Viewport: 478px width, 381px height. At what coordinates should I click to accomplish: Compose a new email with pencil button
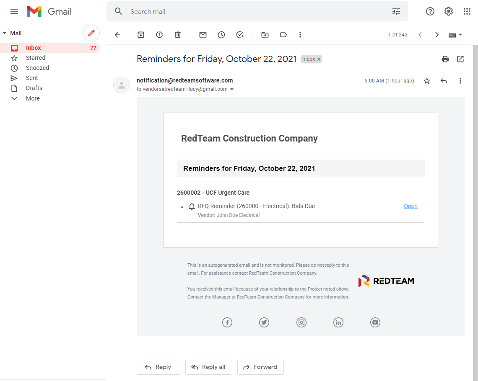coord(91,33)
